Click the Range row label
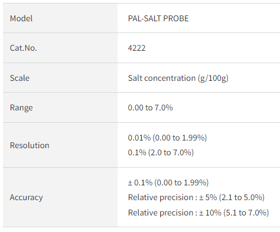280x232 pixels. point(21,108)
